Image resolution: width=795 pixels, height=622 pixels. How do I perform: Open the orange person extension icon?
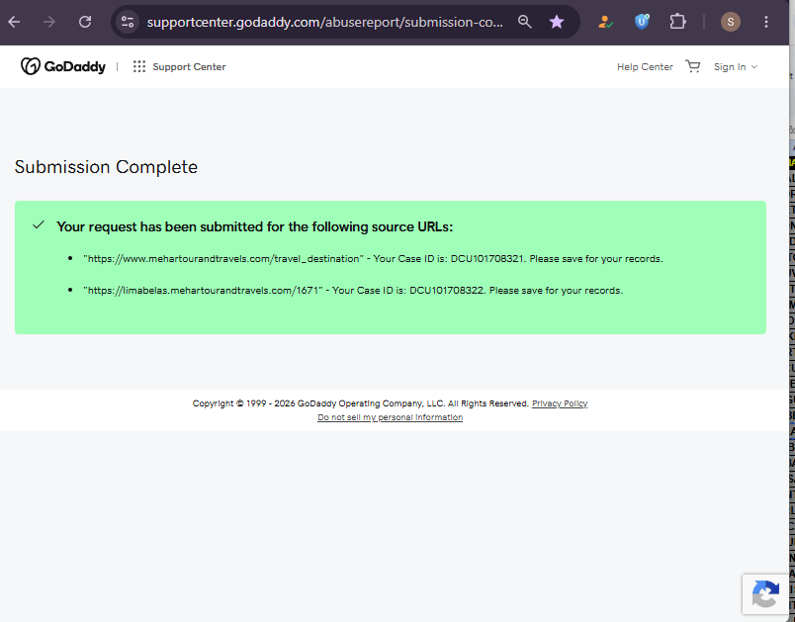[605, 22]
